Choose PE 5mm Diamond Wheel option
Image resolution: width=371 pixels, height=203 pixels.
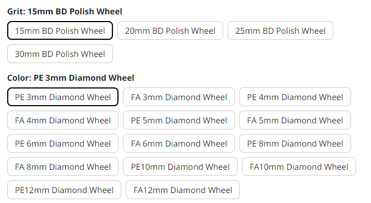[x=179, y=120]
